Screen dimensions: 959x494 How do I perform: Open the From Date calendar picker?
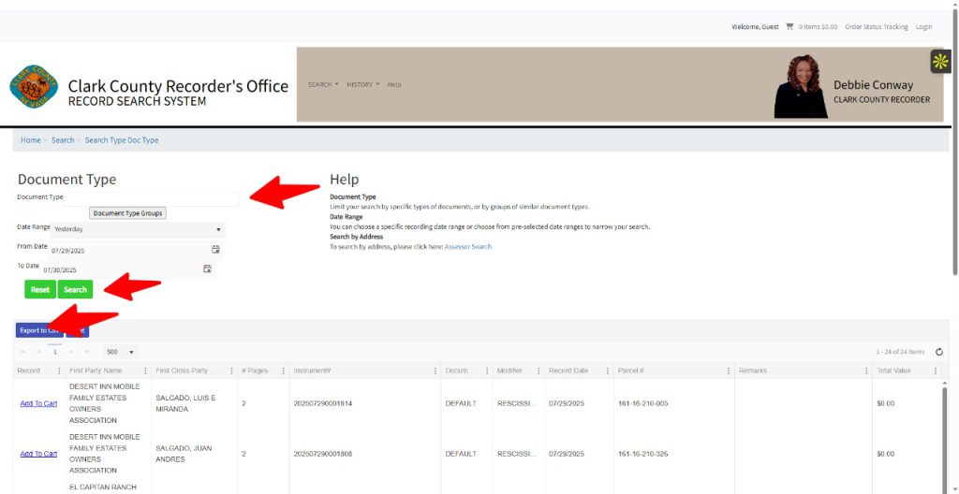[x=215, y=250]
